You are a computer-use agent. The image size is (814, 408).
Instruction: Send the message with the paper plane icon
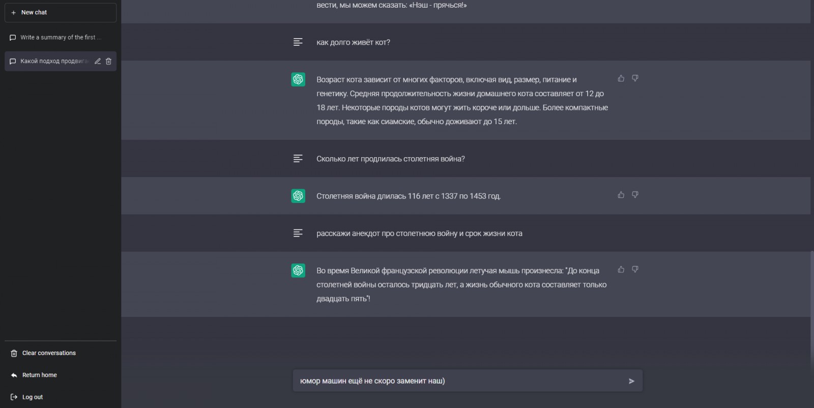pyautogui.click(x=631, y=381)
